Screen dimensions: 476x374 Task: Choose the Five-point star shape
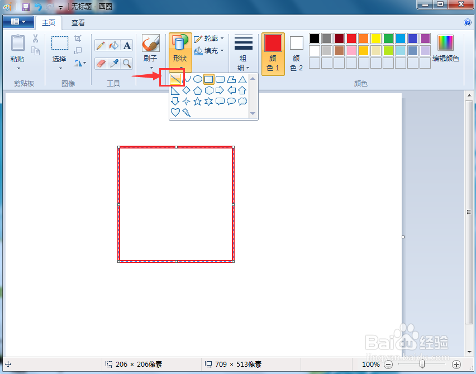coord(198,101)
